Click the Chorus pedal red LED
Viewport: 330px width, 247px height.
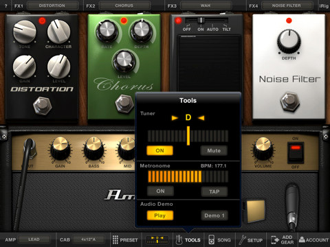124,21
